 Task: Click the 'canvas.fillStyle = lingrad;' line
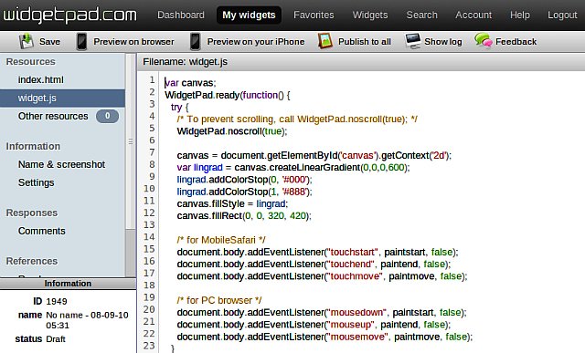click(x=232, y=203)
